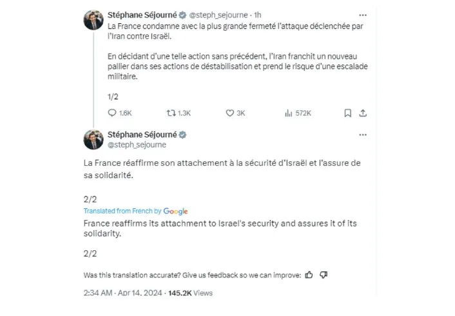The image size is (455, 316).
Task: Reply to the first Séjourné tweet
Action: point(113,113)
